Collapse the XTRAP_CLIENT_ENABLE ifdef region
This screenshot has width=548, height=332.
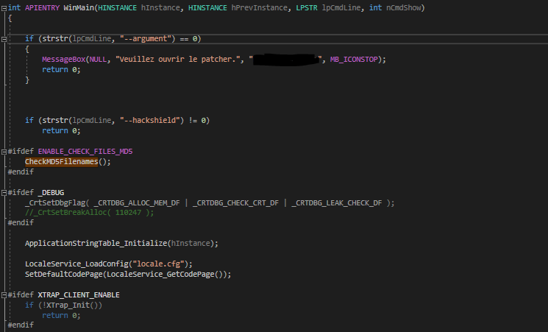tap(4, 295)
